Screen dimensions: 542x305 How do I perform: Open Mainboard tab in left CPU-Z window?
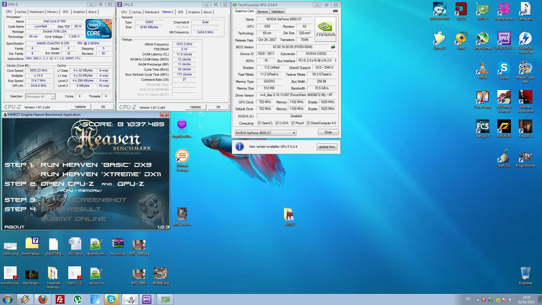[x=37, y=12]
